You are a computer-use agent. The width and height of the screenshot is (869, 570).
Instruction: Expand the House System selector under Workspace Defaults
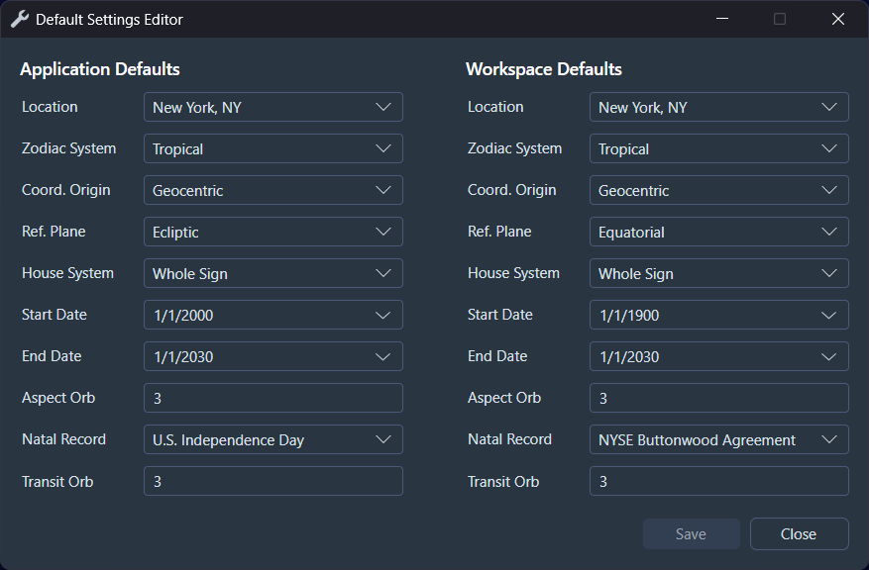(x=718, y=273)
